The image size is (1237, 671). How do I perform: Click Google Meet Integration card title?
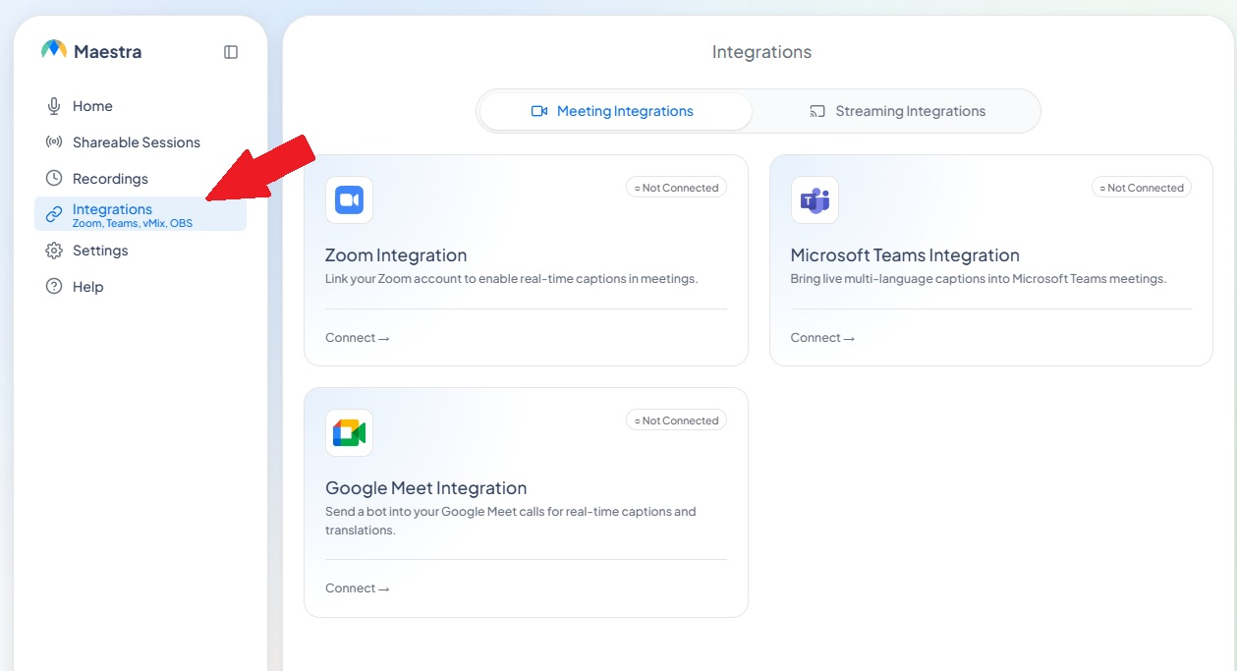425,488
